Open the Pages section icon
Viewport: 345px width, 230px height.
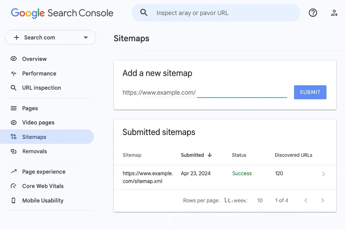coord(13,108)
